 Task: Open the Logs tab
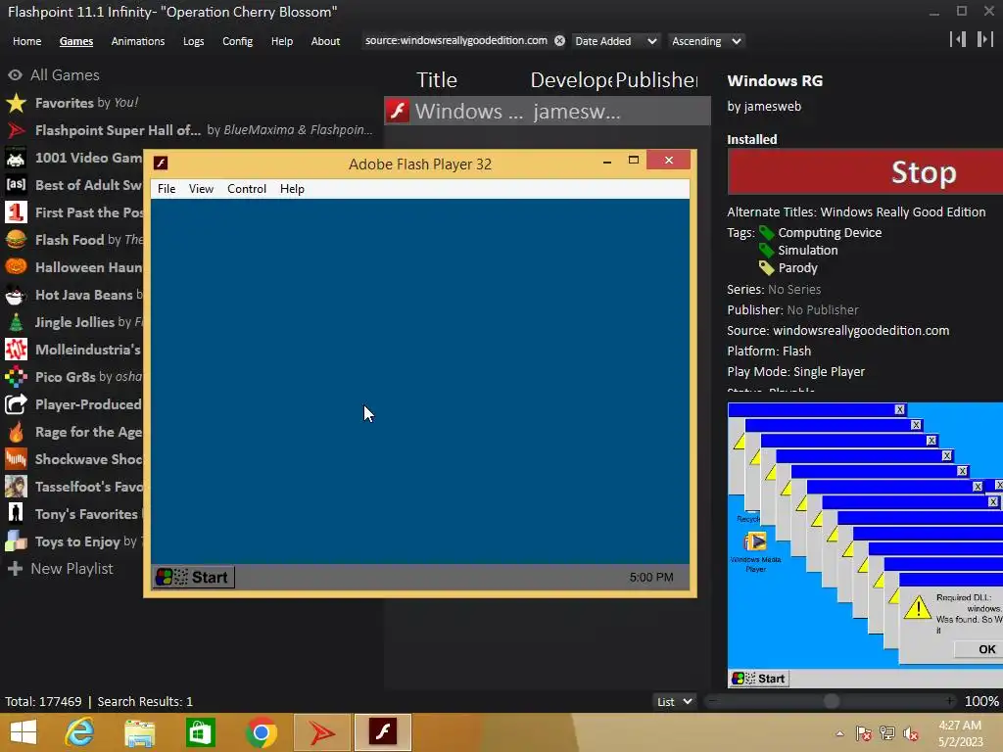click(x=193, y=41)
